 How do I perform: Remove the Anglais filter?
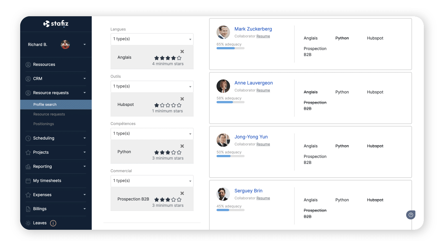(182, 52)
